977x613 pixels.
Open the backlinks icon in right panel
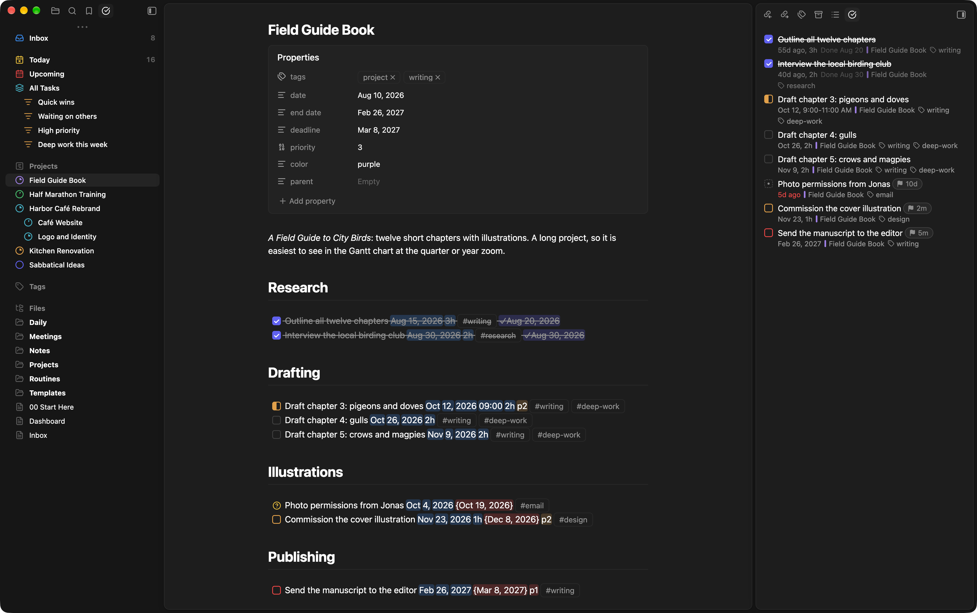click(768, 15)
